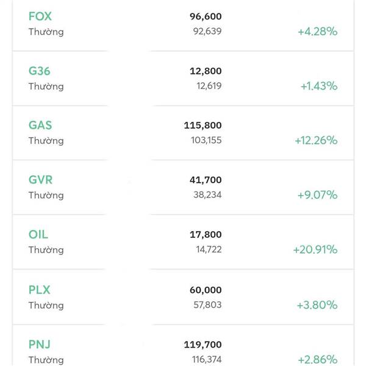Click GAS market price 115,800
Image resolution: width=366 pixels, height=366 pixels.
tap(203, 125)
